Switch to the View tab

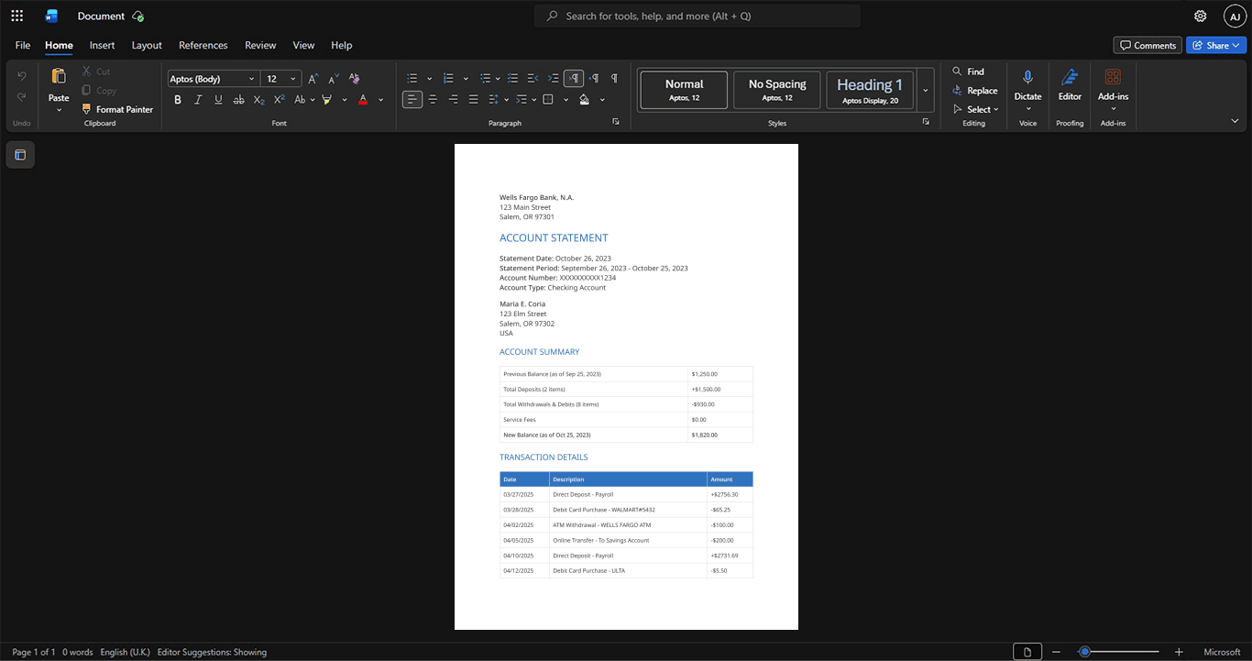[x=303, y=45]
